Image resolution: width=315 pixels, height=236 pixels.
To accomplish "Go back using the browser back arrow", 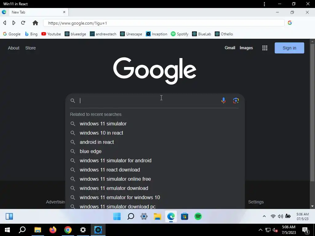I will click(5, 23).
